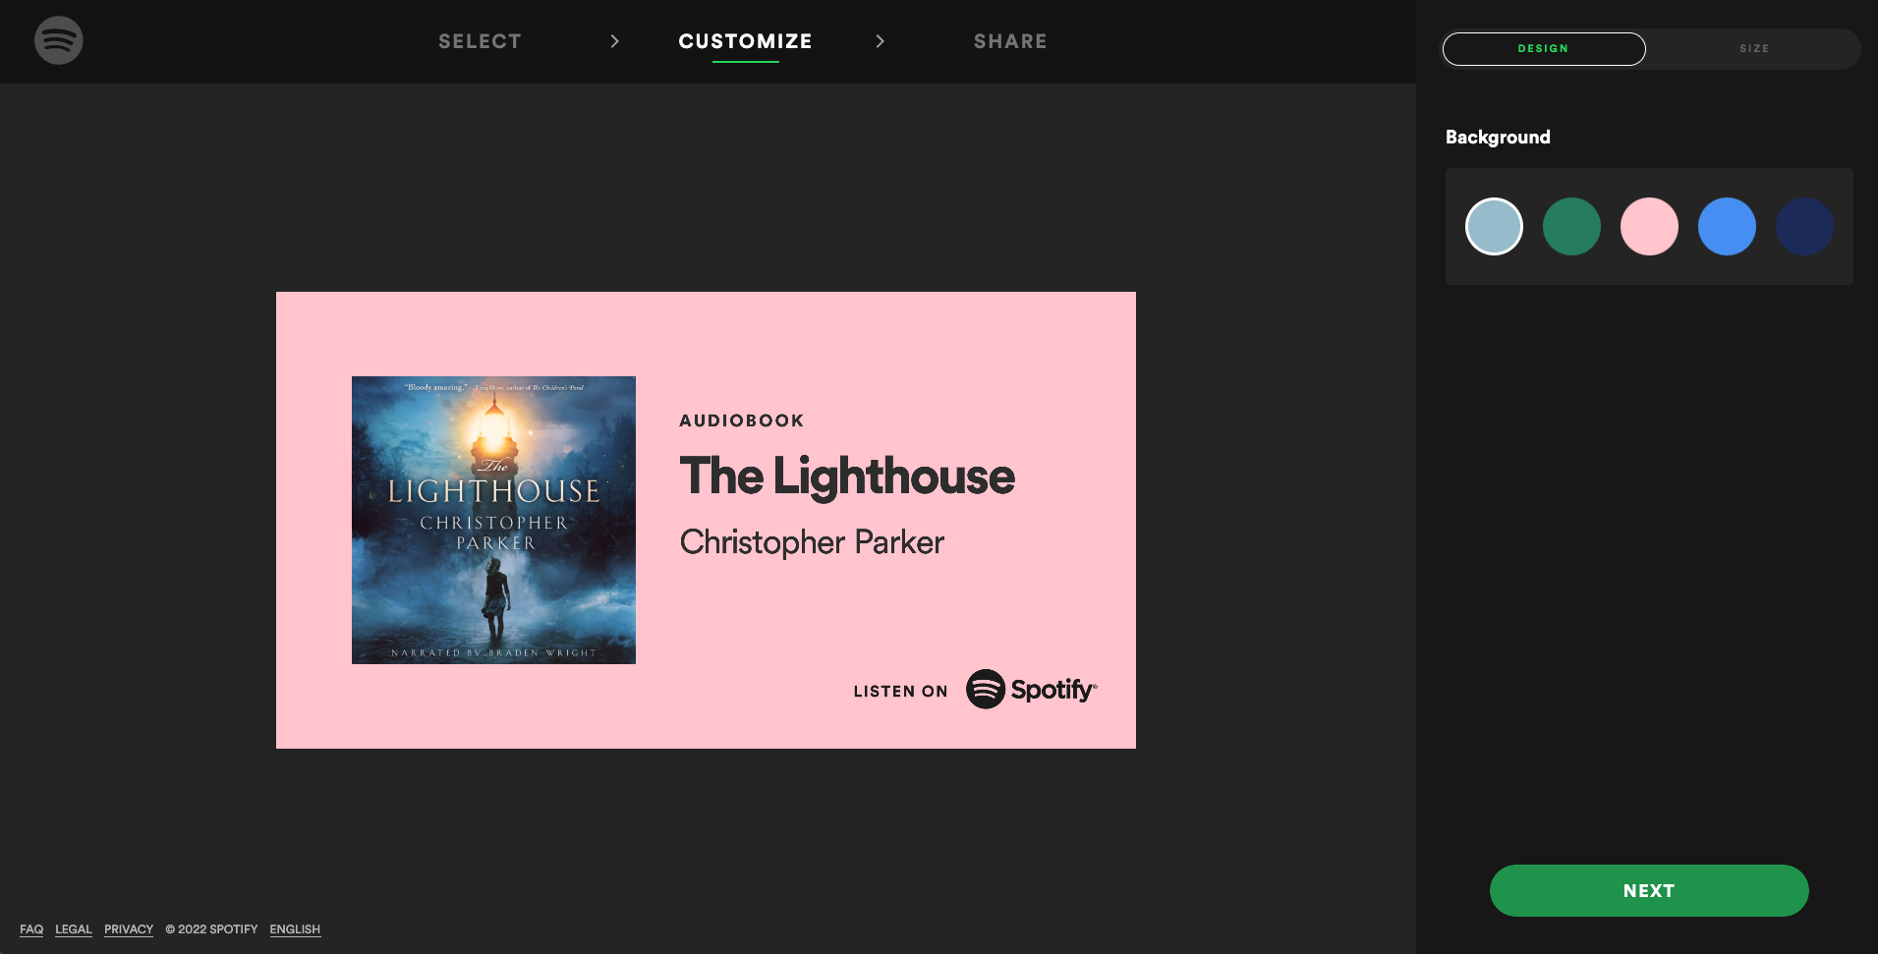Click the Spotify logo on the promo card
The image size is (1878, 954).
tap(1031, 689)
